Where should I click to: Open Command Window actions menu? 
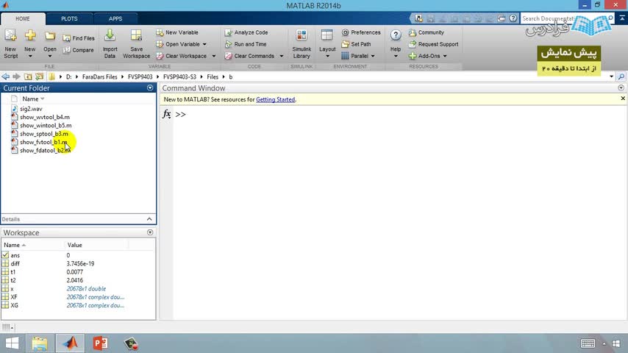621,88
